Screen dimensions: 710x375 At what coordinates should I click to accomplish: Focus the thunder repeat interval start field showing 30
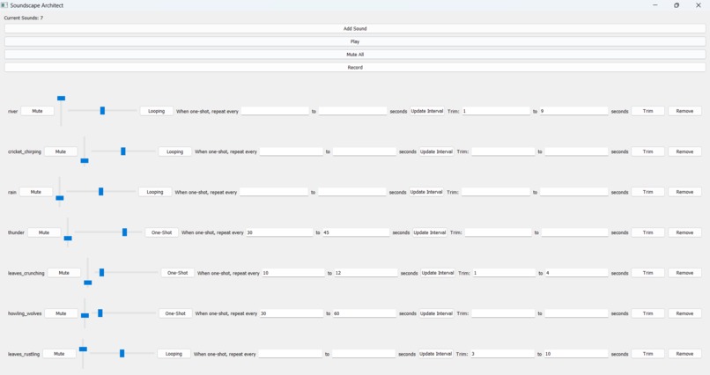pos(279,232)
